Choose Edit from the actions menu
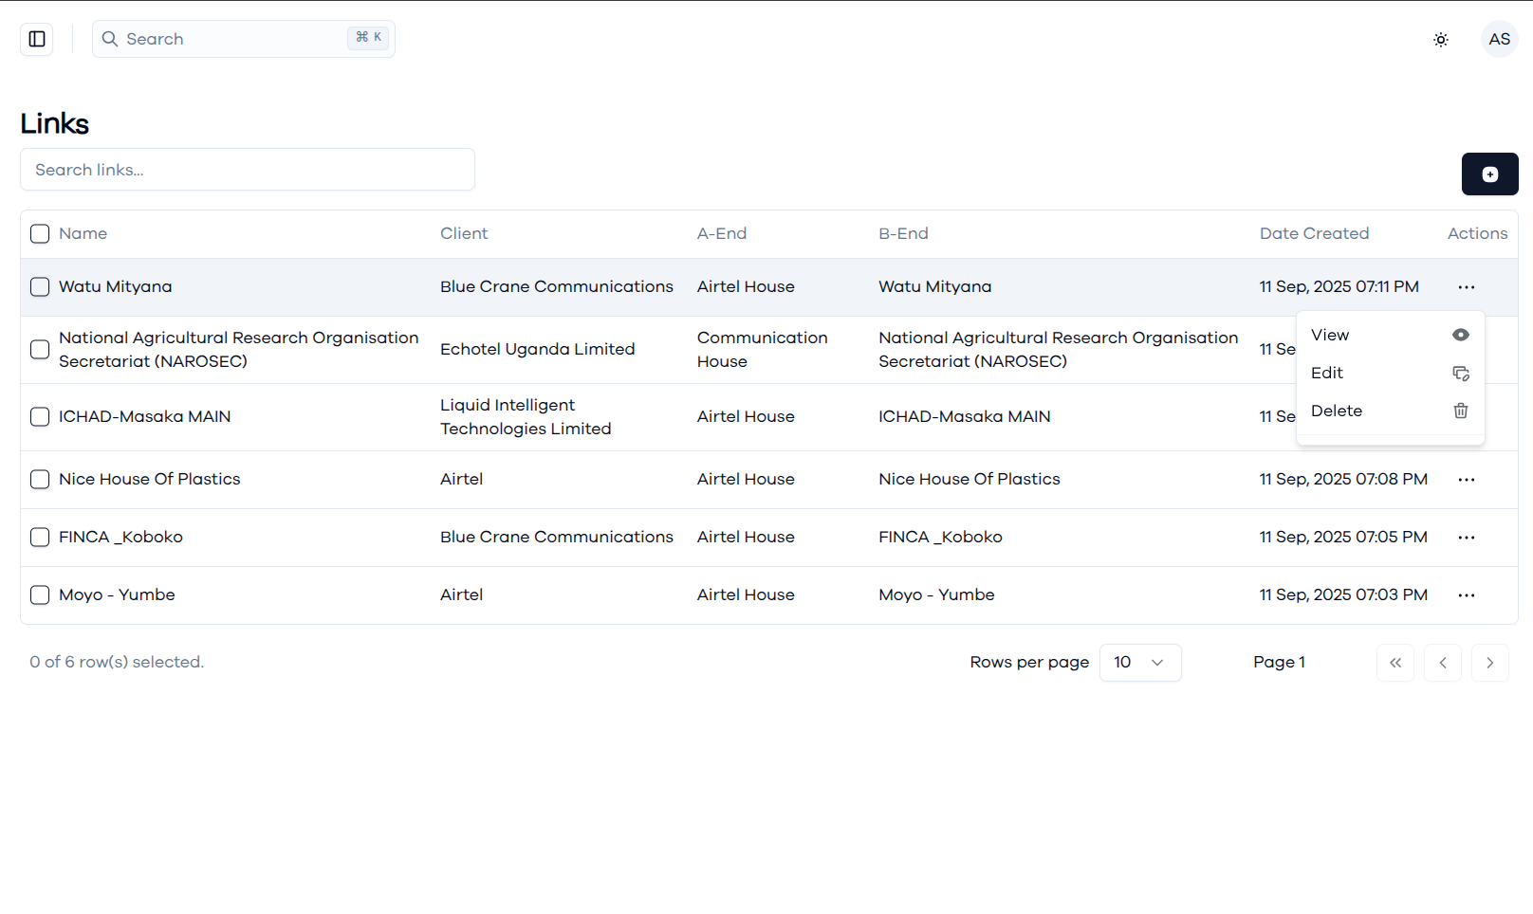Viewport: 1533px width, 914px height. click(x=1391, y=374)
